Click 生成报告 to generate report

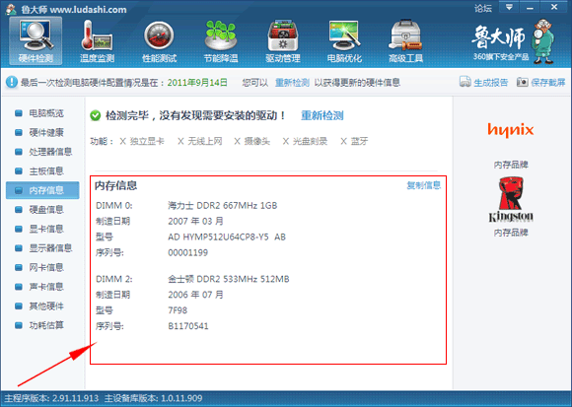483,83
